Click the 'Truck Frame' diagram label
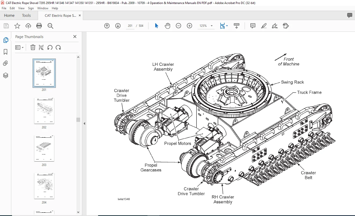The width and height of the screenshot is (355, 216). click(309, 92)
